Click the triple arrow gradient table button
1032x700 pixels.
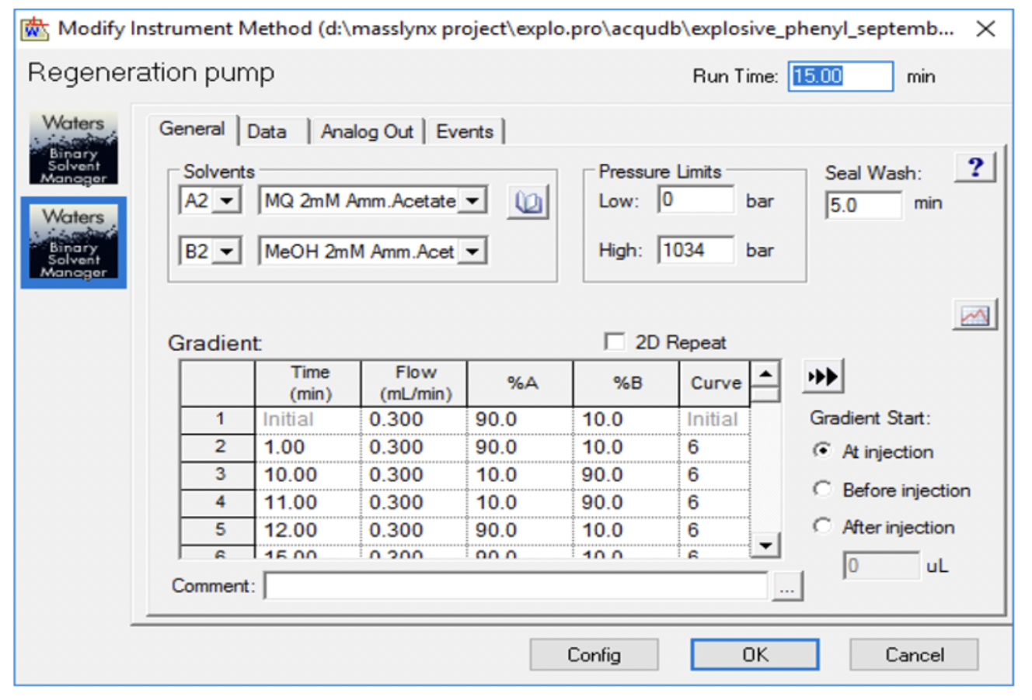822,377
